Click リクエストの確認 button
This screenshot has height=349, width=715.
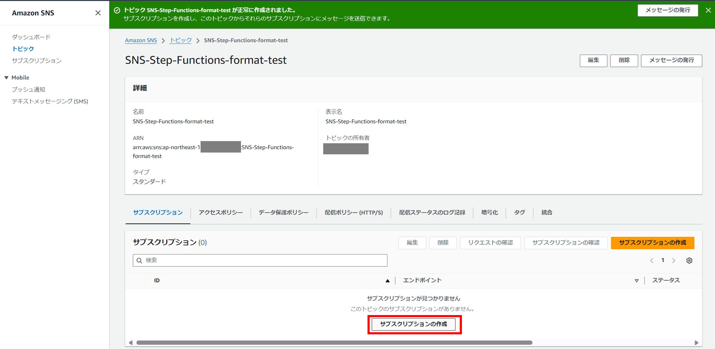[x=490, y=243]
